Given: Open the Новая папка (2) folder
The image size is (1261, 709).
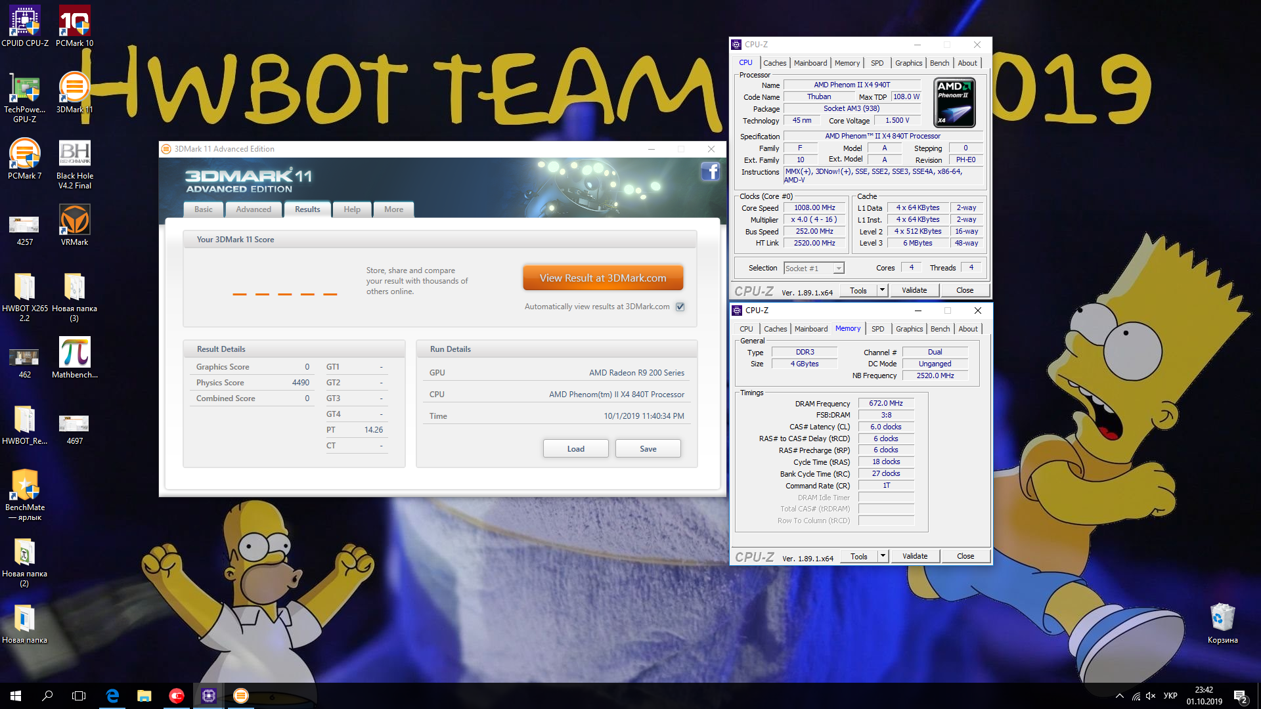Looking at the screenshot, I should [x=25, y=562].
